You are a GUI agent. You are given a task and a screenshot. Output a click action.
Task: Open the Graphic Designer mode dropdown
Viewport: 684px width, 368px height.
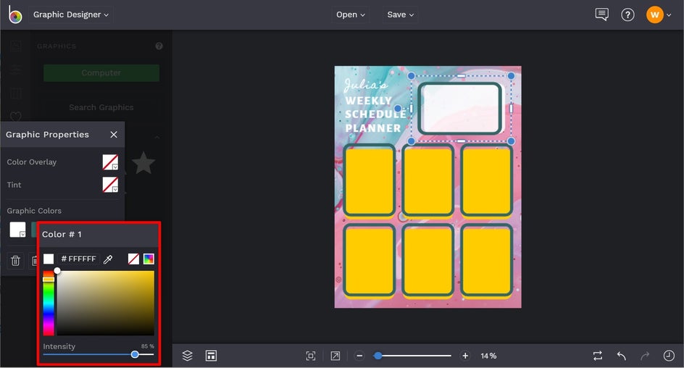[x=71, y=14]
